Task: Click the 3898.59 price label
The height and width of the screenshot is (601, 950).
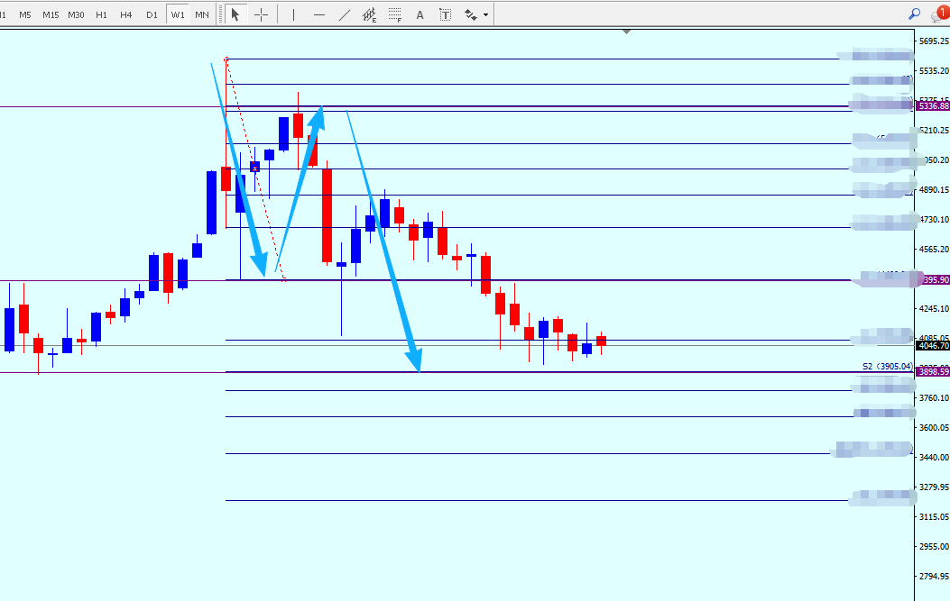Action: tap(933, 371)
